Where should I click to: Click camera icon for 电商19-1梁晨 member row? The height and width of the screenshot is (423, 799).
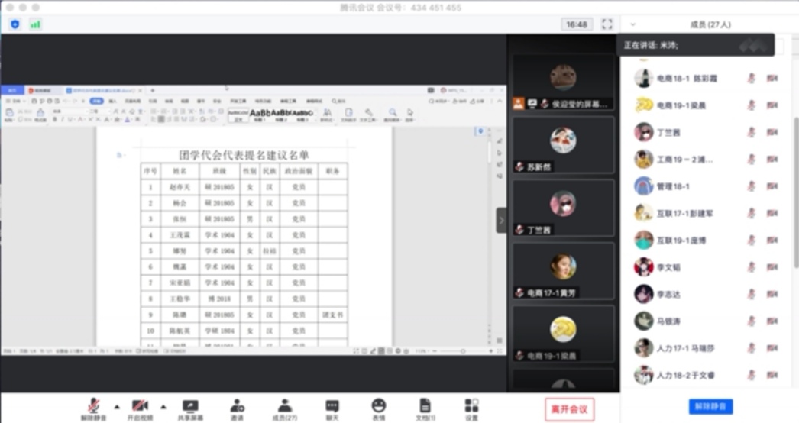point(772,105)
